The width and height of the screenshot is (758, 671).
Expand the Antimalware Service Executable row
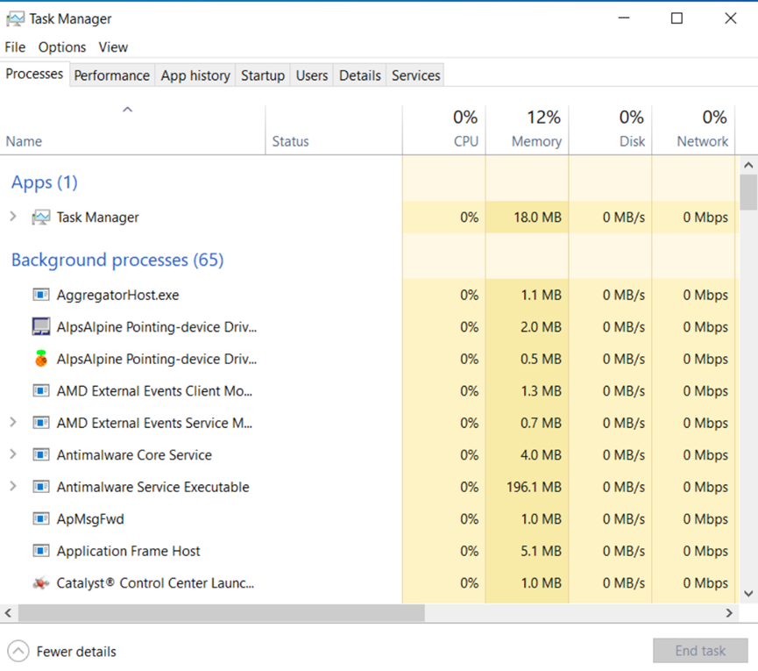coord(13,486)
